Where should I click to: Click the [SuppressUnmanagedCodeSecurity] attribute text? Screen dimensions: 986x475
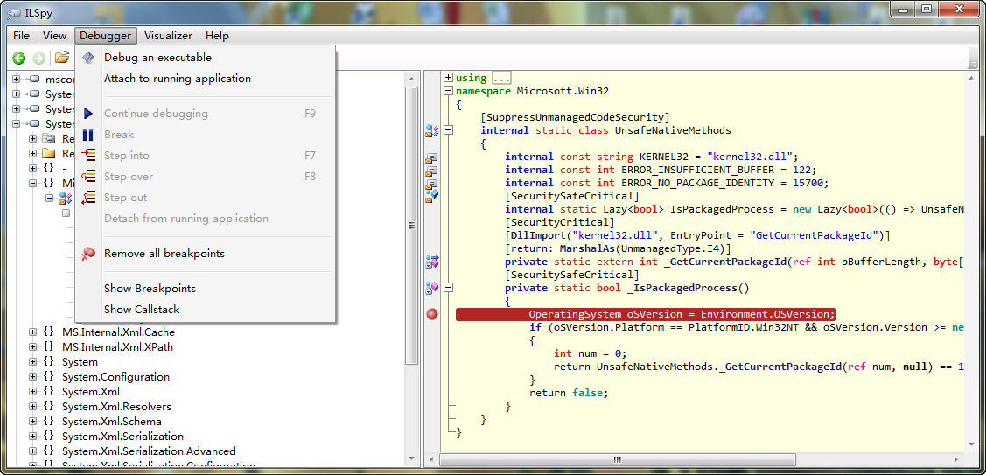pos(575,117)
